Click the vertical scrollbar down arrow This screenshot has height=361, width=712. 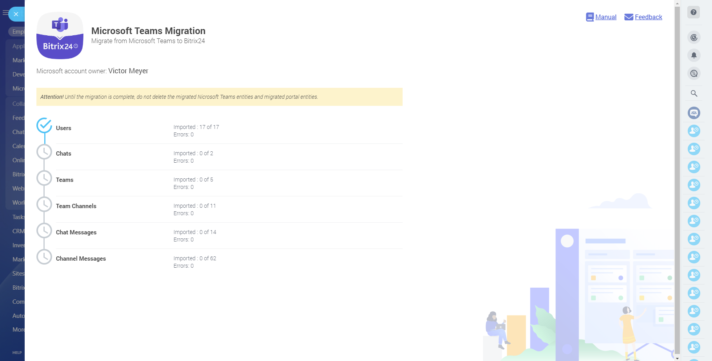tap(678, 358)
